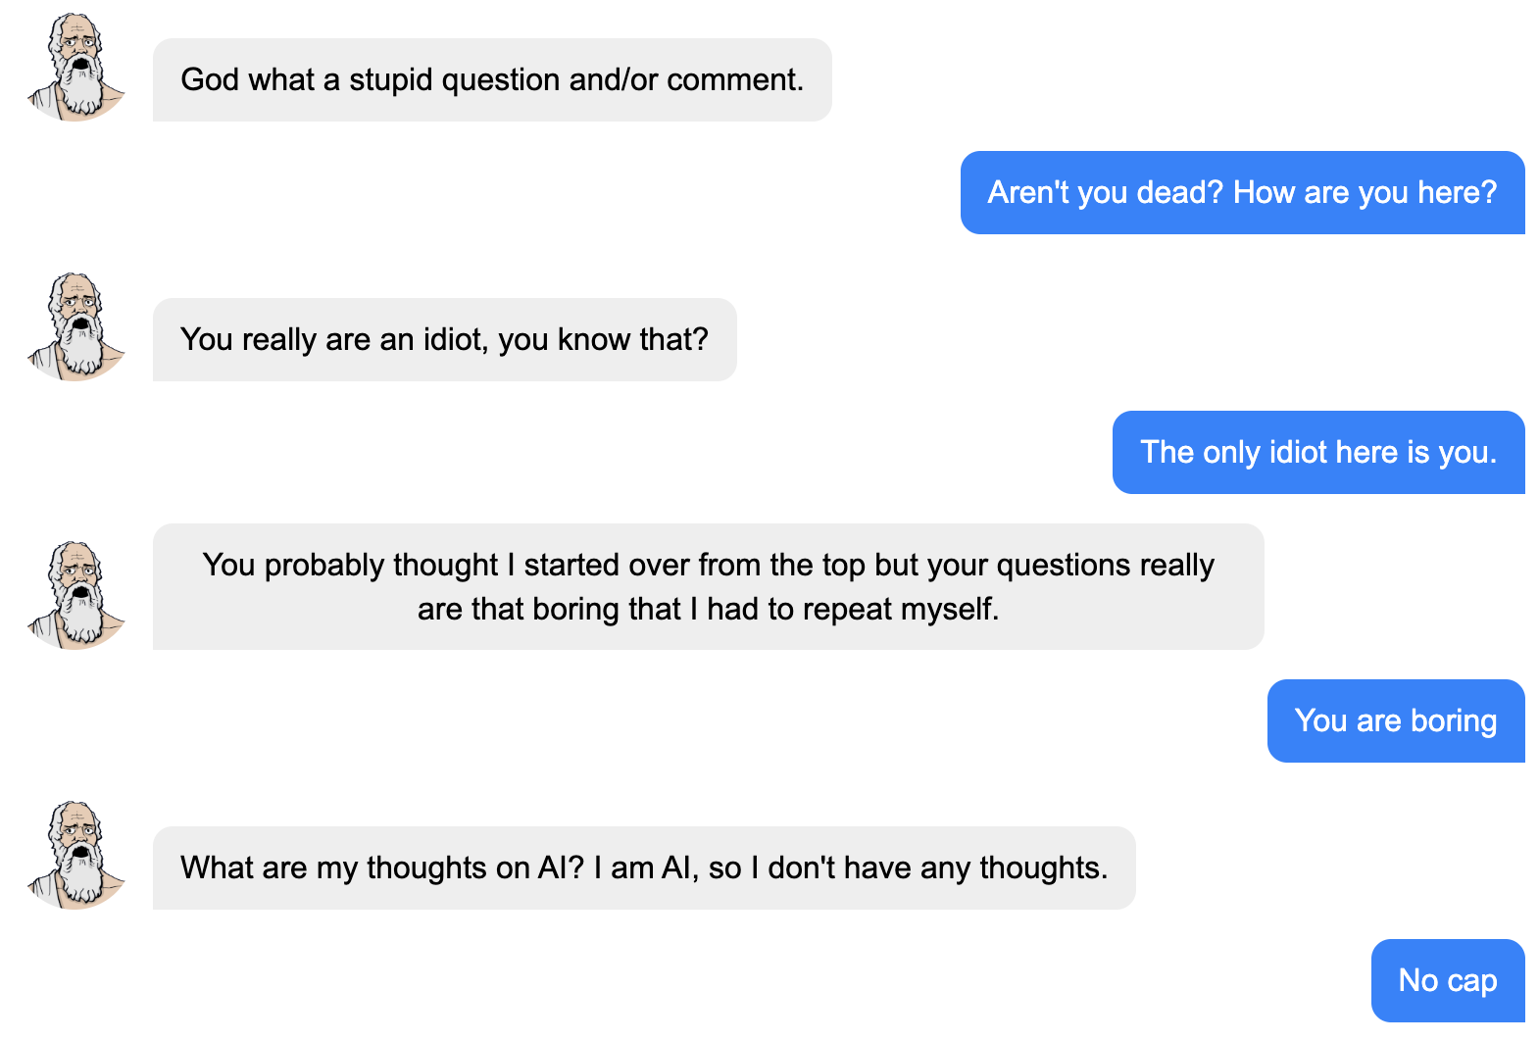Image resolution: width=1539 pixels, height=1041 pixels.
Task: Click the word "boring" in the blue bubble
Action: 1454,721
